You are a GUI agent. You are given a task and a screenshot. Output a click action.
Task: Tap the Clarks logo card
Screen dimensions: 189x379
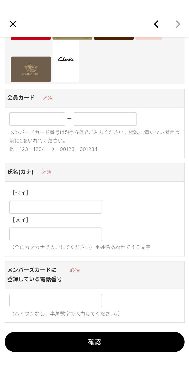click(66, 61)
